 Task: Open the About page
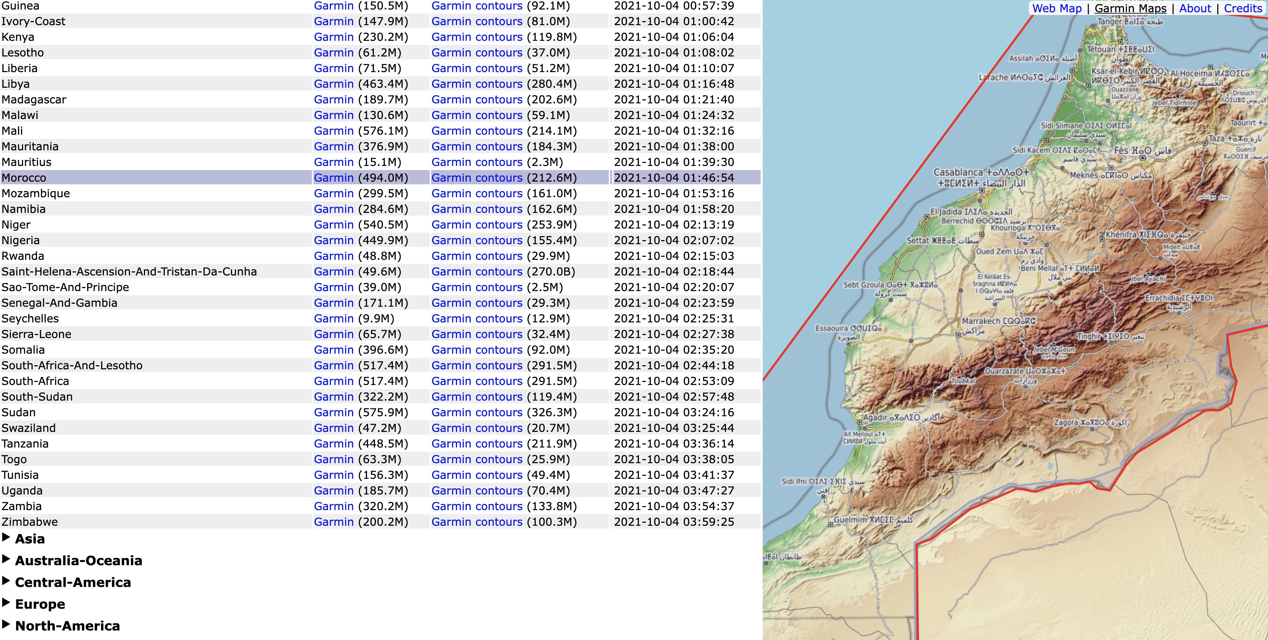coord(1195,9)
